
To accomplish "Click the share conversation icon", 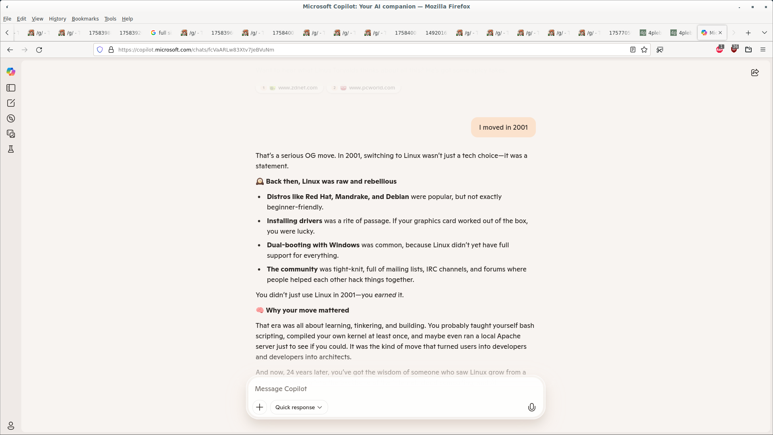I will click(755, 72).
